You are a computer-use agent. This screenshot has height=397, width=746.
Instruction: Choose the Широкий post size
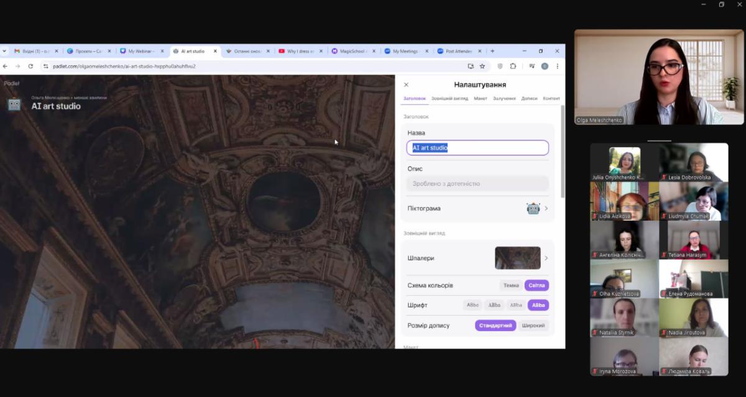coord(533,326)
